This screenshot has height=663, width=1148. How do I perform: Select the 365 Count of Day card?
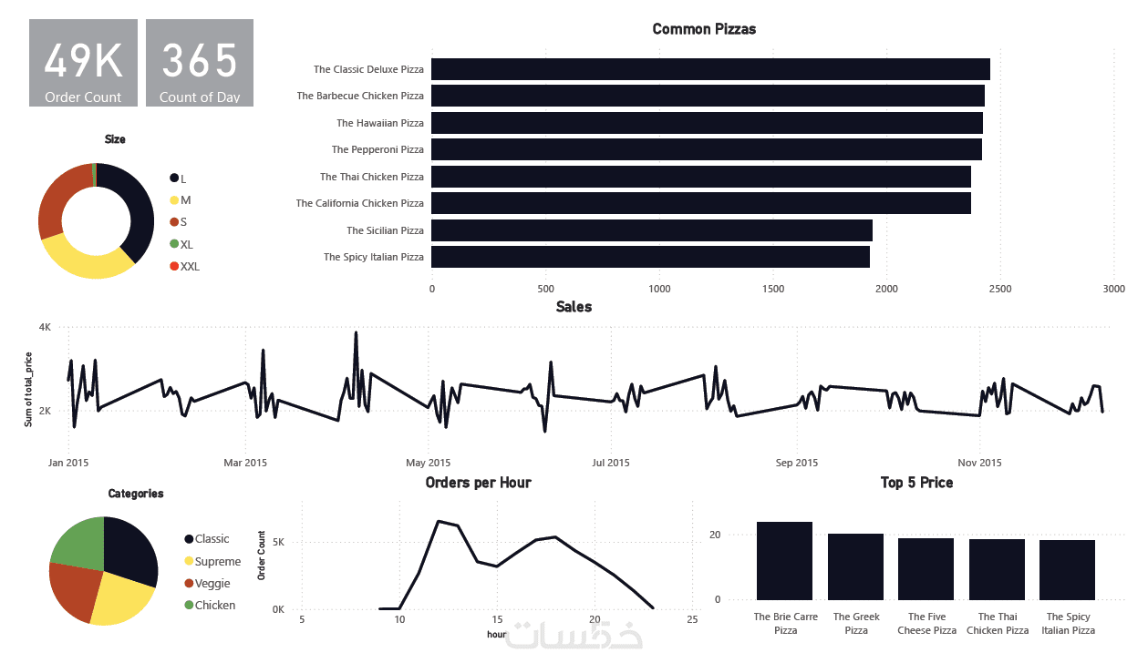tap(199, 63)
